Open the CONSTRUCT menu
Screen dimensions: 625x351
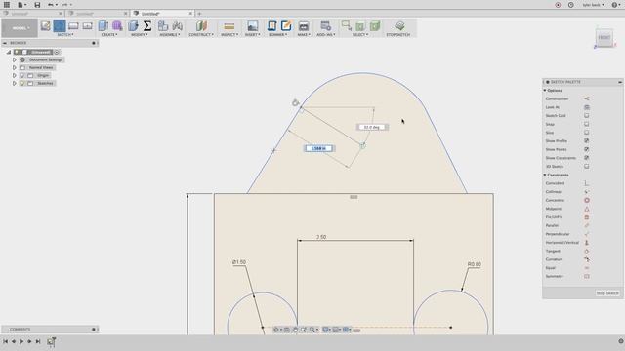tap(201, 35)
